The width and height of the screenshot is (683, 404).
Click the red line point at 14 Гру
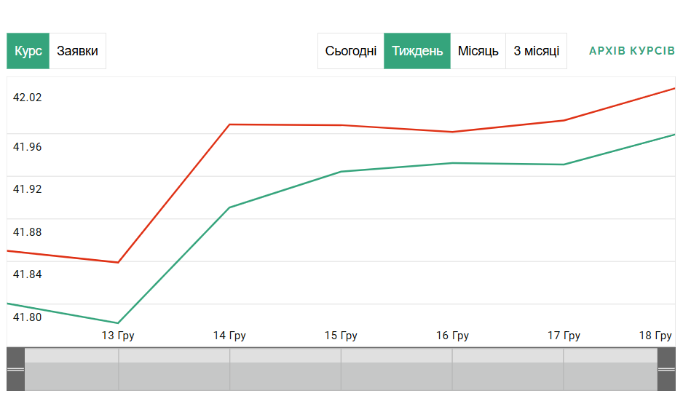click(x=230, y=124)
